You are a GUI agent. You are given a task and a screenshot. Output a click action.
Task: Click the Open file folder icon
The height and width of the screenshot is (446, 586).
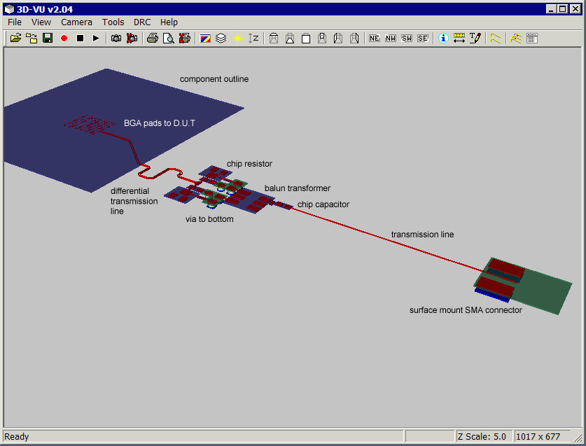coord(15,38)
